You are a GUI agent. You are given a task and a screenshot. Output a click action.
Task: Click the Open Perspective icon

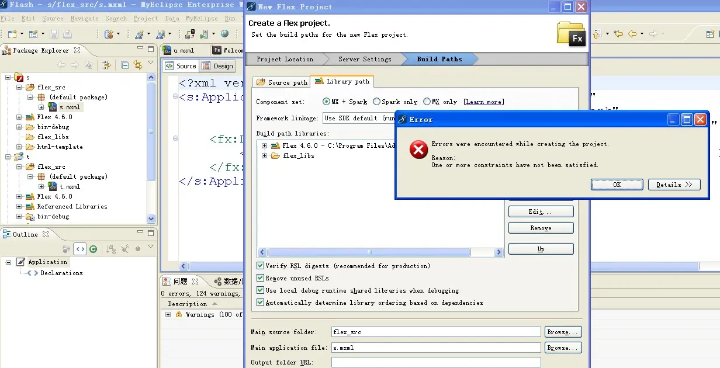pos(711,34)
